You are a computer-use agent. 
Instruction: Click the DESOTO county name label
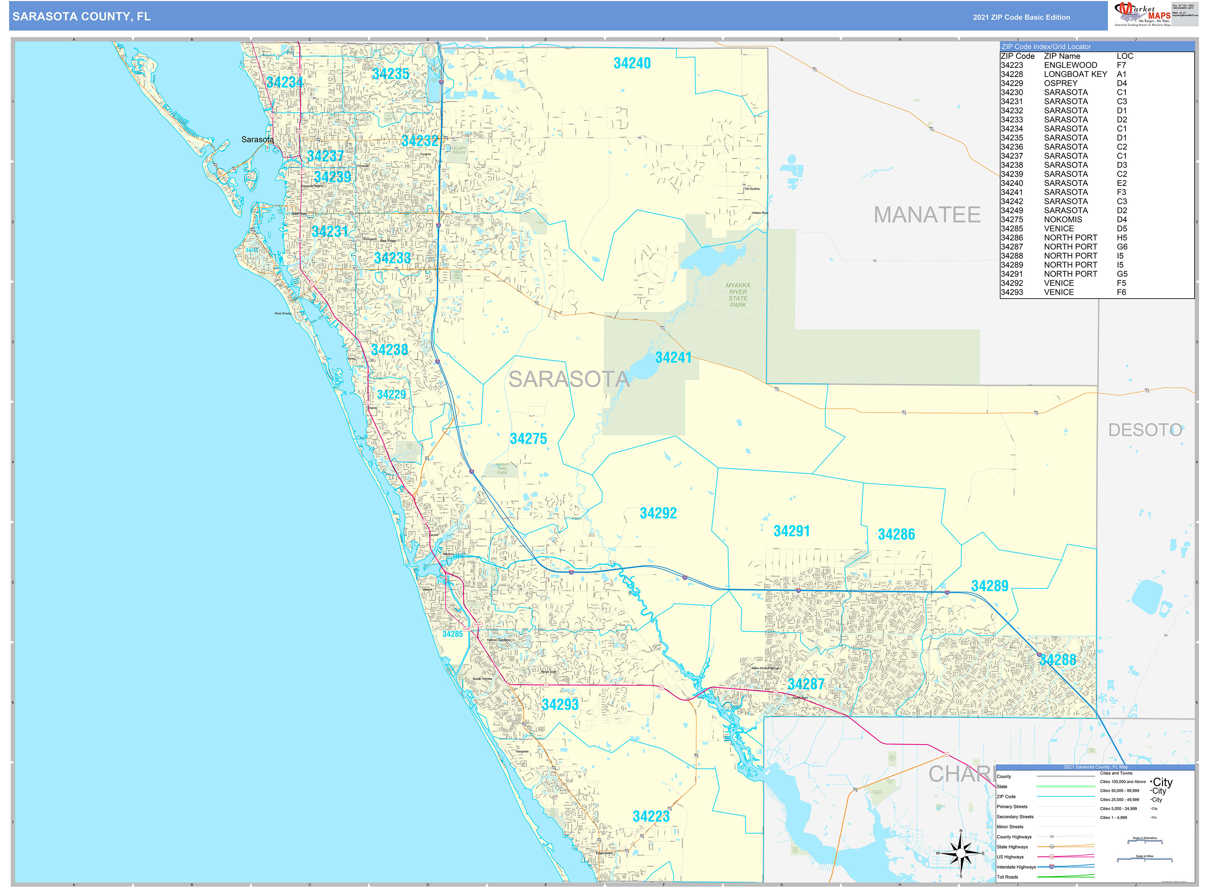[1145, 430]
